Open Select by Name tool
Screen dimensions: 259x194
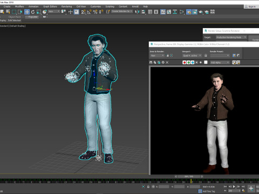point(8,12)
